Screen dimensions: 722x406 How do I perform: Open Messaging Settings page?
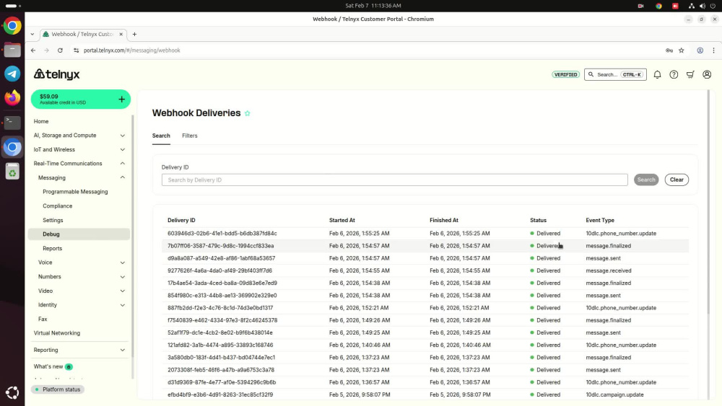pyautogui.click(x=53, y=220)
